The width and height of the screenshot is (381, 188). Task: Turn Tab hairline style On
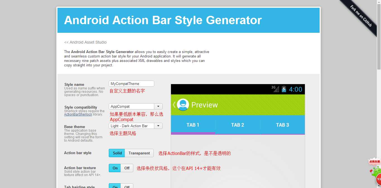click(x=115, y=186)
